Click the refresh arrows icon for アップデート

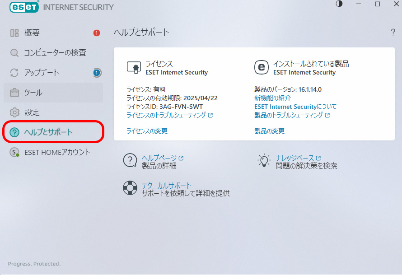point(14,73)
